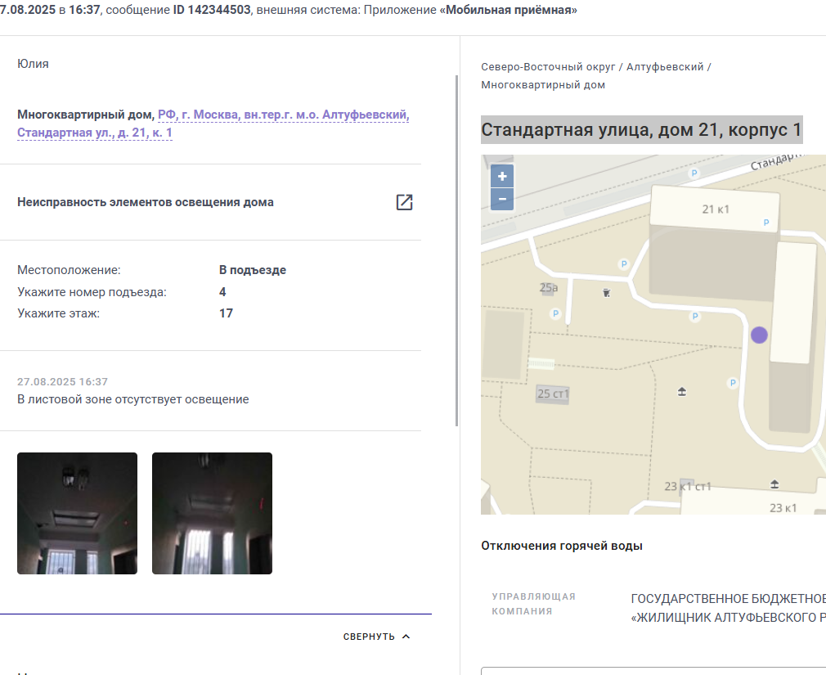Click the vertical scrollbar of message panel
826x675 pixels.
(456, 251)
